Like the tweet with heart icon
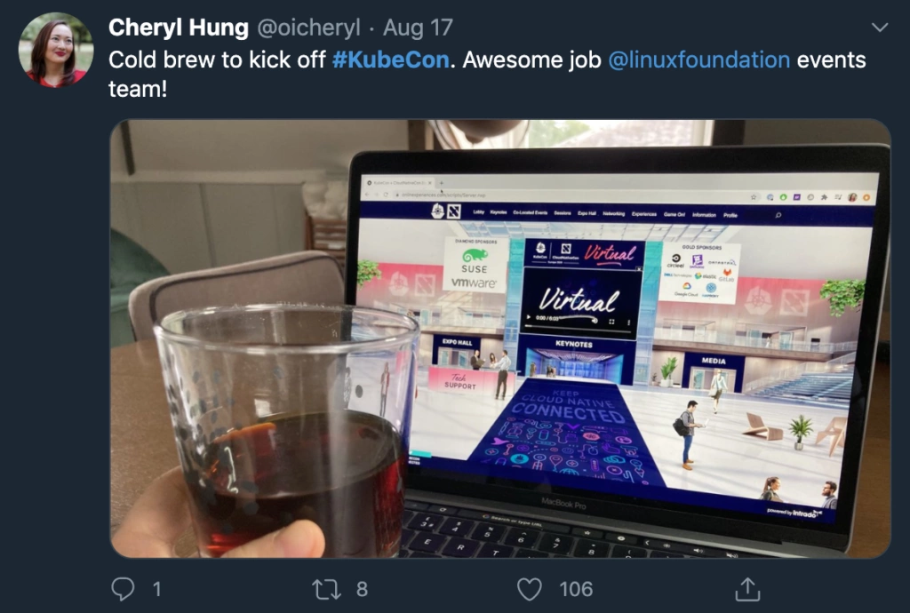The width and height of the screenshot is (910, 613). click(530, 589)
